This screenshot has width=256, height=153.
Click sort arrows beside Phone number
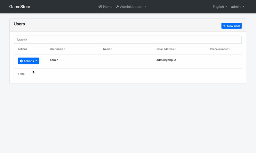tap(229, 49)
